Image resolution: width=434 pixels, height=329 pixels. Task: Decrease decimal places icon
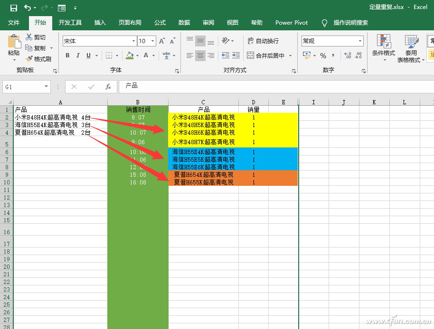359,55
